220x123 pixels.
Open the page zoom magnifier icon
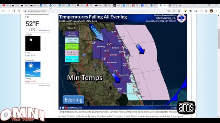(169, 11)
